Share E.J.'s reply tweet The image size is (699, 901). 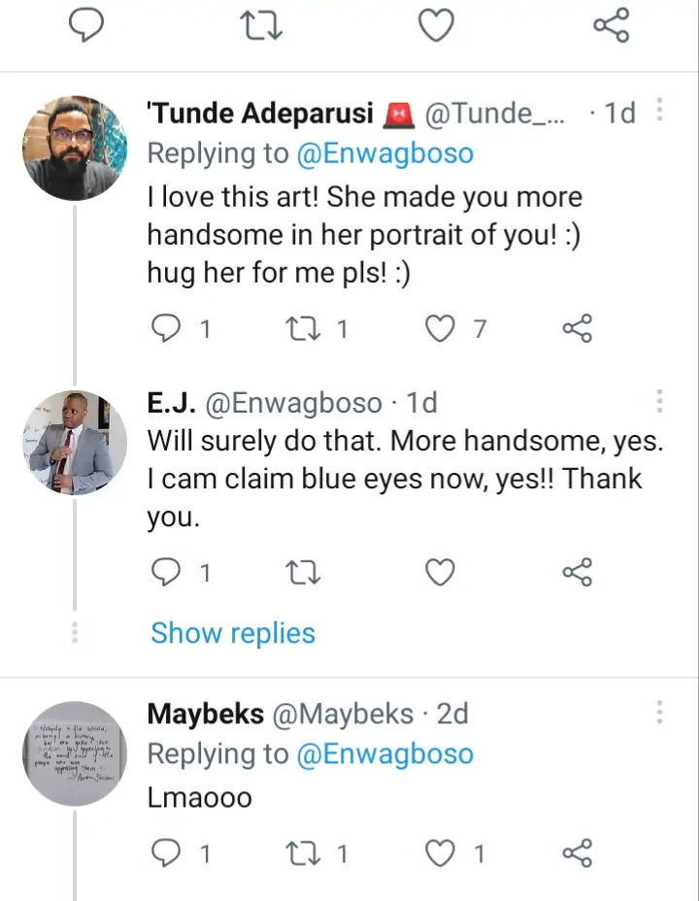(577, 574)
